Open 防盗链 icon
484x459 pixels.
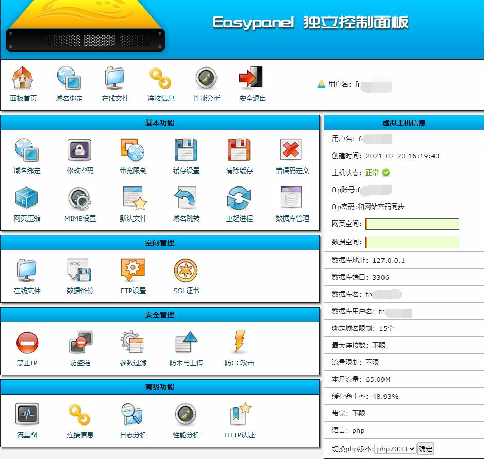81,342
